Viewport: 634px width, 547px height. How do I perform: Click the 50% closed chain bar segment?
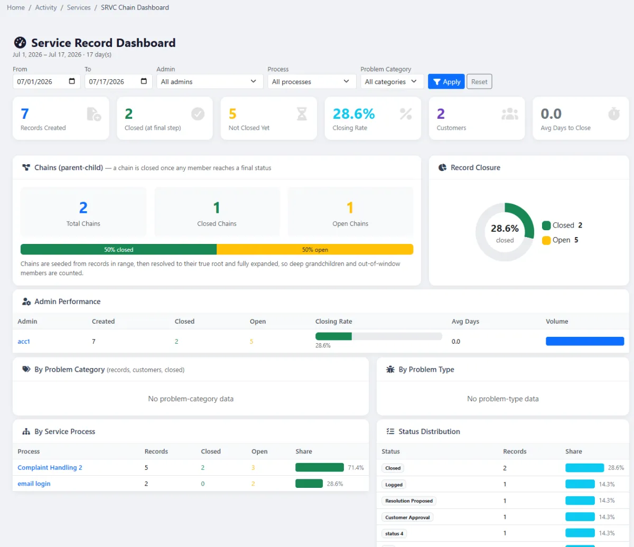point(119,249)
